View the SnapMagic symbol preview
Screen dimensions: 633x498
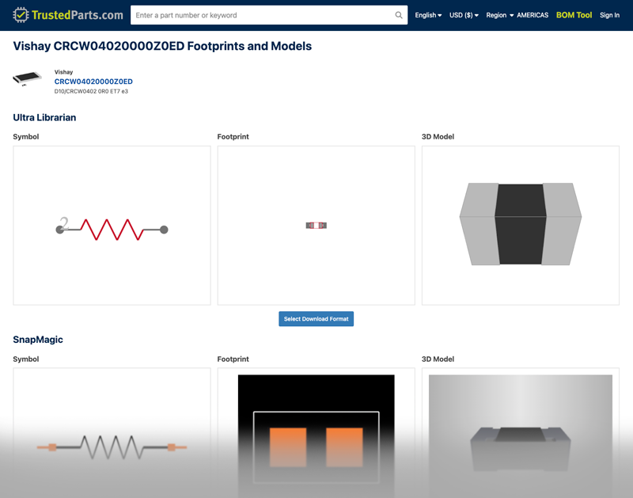pos(112,432)
